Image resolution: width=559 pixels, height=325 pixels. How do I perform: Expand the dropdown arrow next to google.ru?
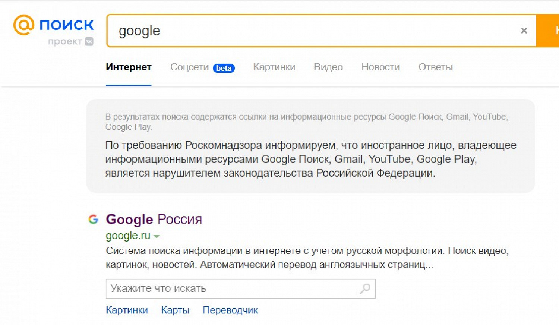[x=157, y=236]
